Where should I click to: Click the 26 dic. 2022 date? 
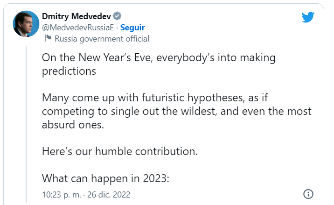(108, 194)
